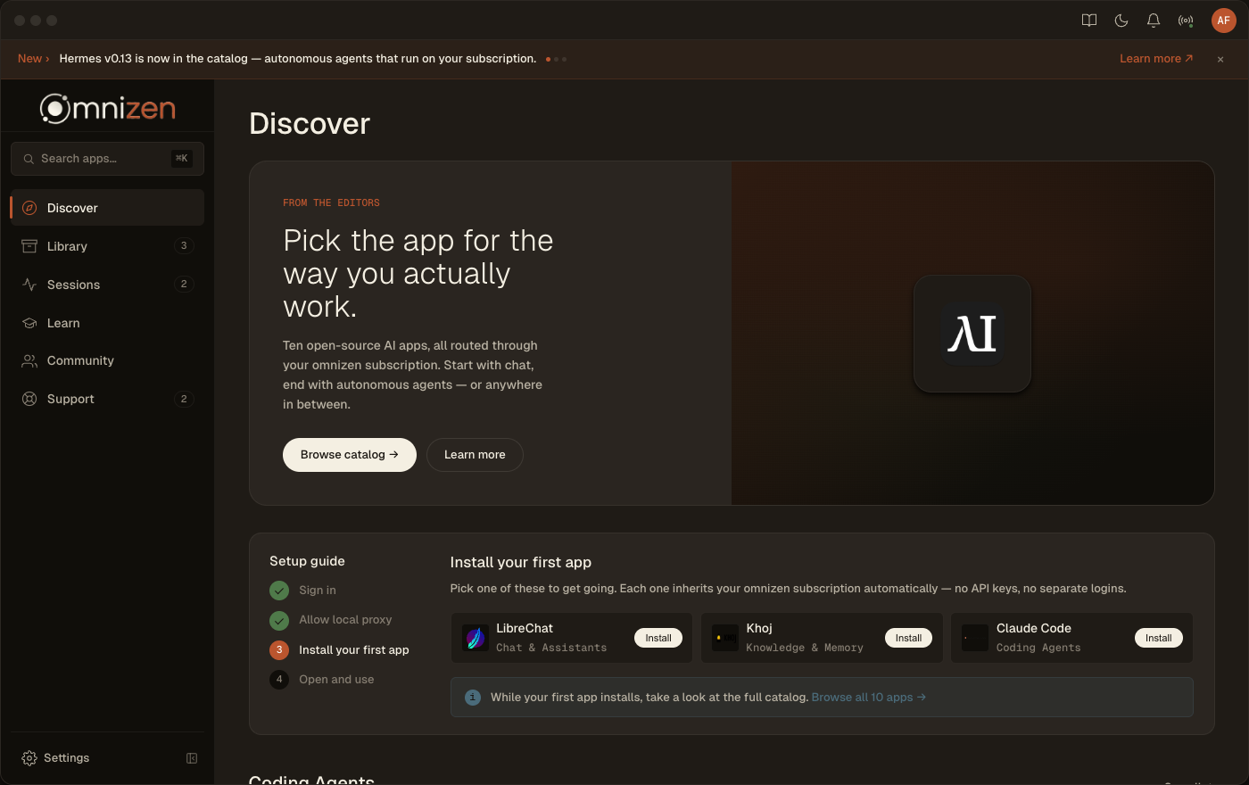
Task: Click the Discover compass icon
Action: coord(29,208)
